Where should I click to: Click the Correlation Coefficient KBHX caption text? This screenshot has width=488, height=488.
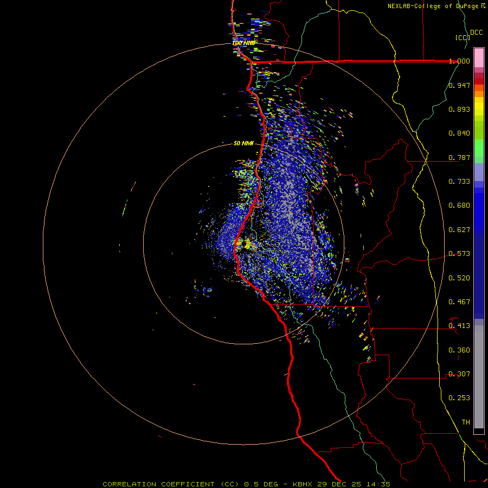click(x=247, y=484)
